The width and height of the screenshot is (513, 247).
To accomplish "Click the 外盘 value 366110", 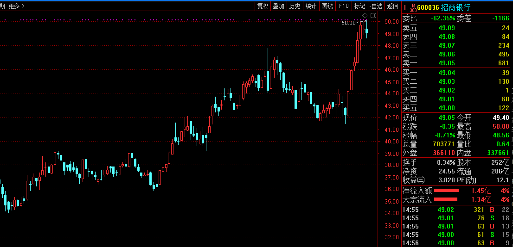I will click(x=444, y=153).
